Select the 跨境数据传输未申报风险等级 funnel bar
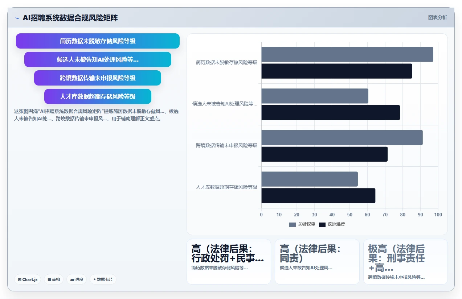462x299 pixels. [x=98, y=78]
